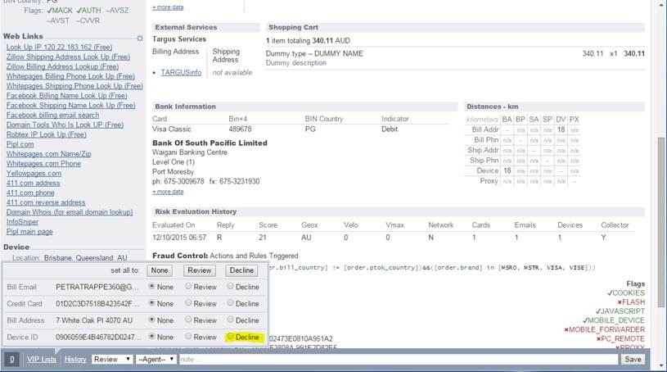The width and height of the screenshot is (667, 372).
Task: Open the History tab
Action: coord(75,359)
